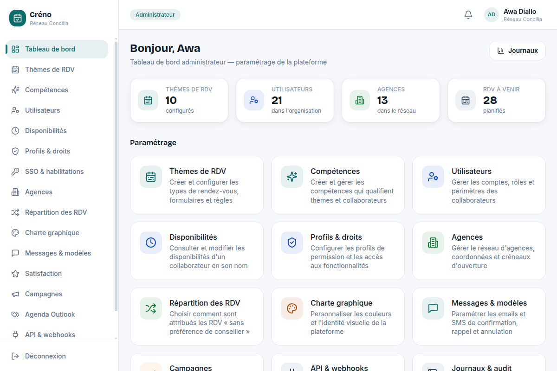Click Agences sidebar building icon

[15, 192]
